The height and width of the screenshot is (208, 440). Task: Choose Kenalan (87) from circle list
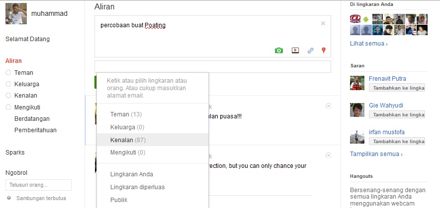click(x=128, y=140)
